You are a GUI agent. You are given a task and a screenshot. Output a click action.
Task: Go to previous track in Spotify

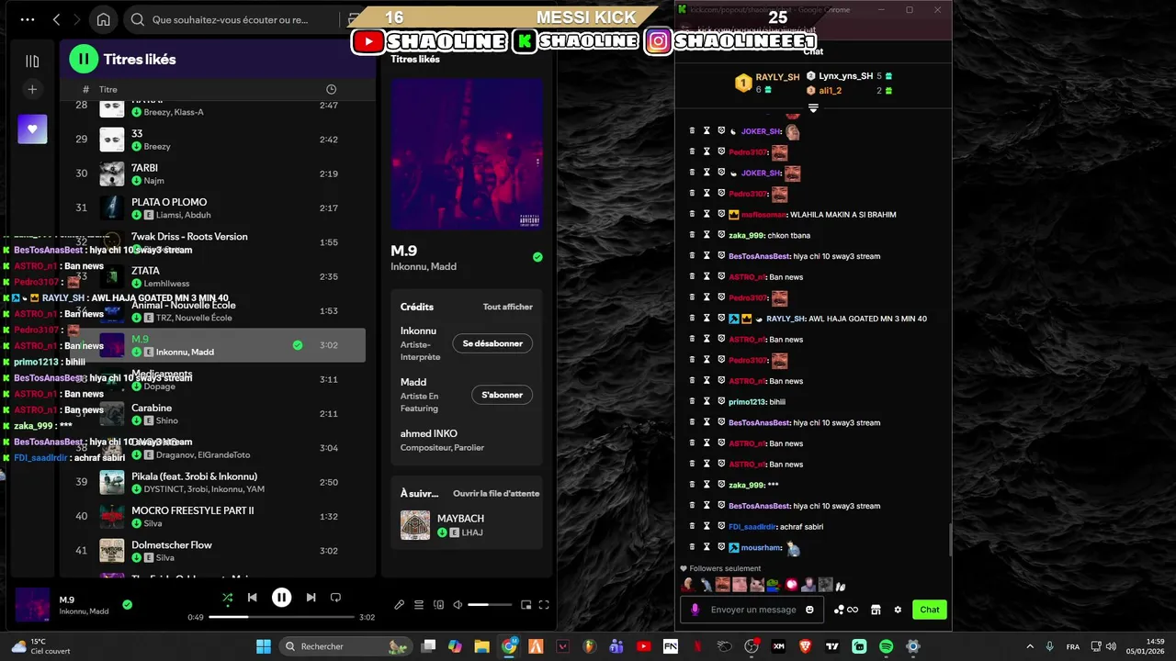tap(252, 598)
